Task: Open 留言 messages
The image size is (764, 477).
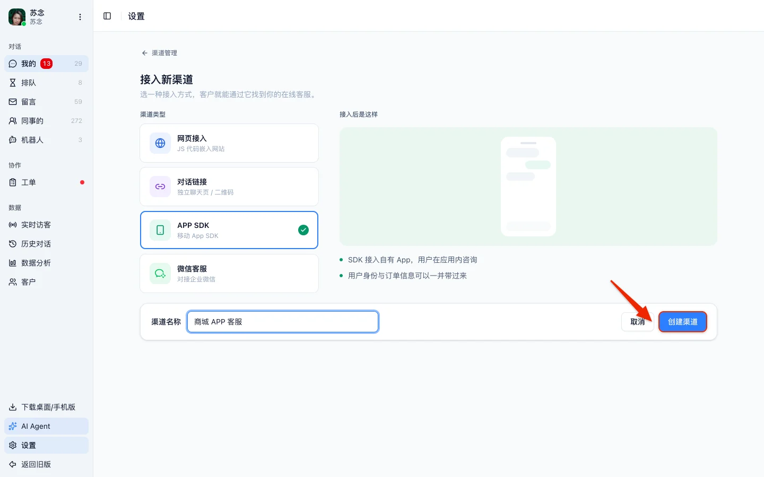Action: click(46, 102)
